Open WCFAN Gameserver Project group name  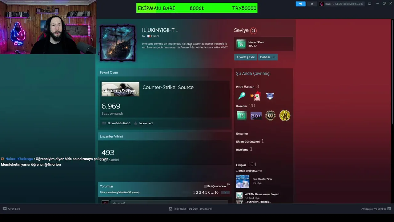coord(262,194)
